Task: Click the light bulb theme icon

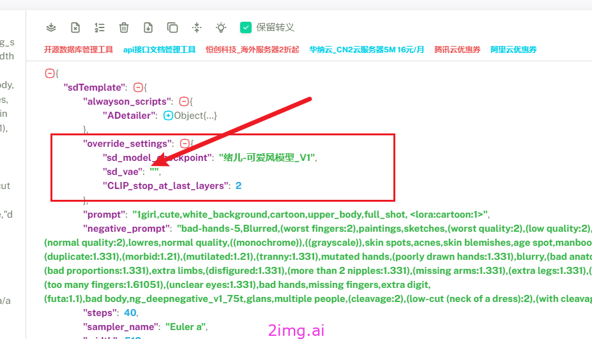Action: [221, 27]
